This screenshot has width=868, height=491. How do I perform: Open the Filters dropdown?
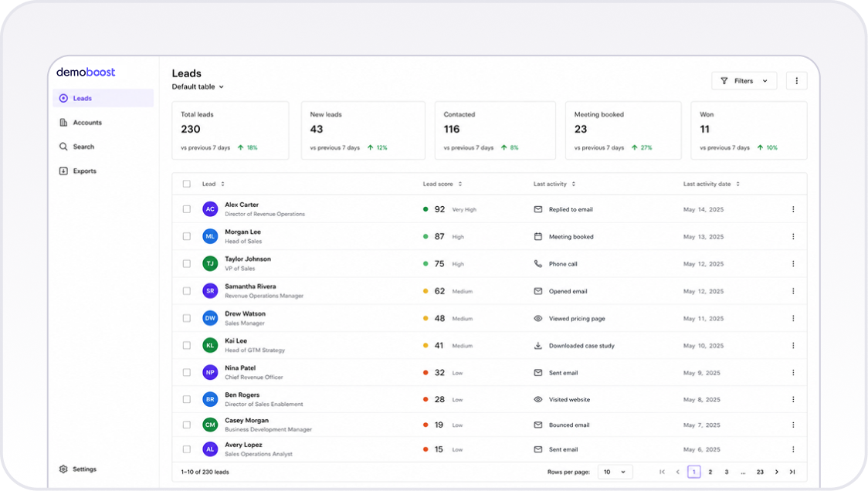pyautogui.click(x=744, y=81)
